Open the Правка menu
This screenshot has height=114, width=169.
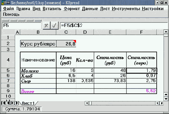point(23,9)
